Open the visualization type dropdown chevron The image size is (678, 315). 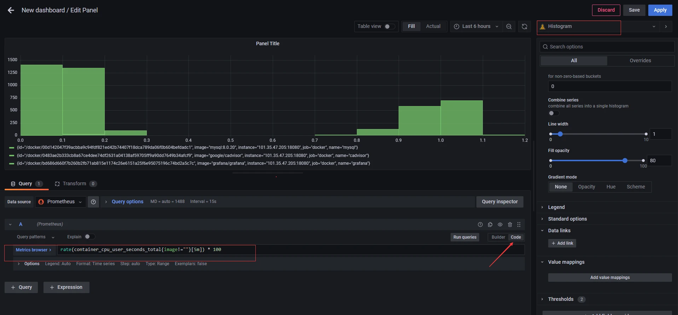point(654,27)
